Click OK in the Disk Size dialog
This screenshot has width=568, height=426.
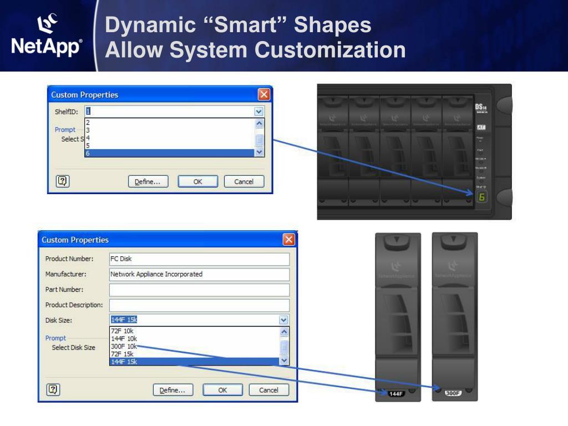click(223, 390)
